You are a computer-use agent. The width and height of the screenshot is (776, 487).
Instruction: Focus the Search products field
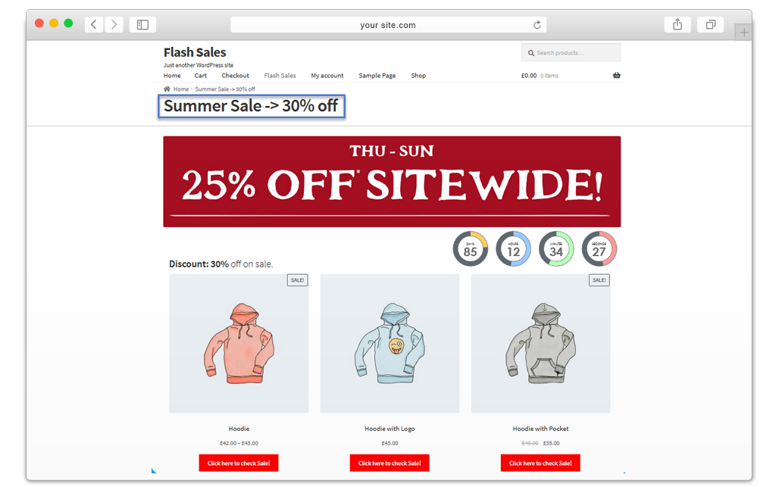(571, 52)
